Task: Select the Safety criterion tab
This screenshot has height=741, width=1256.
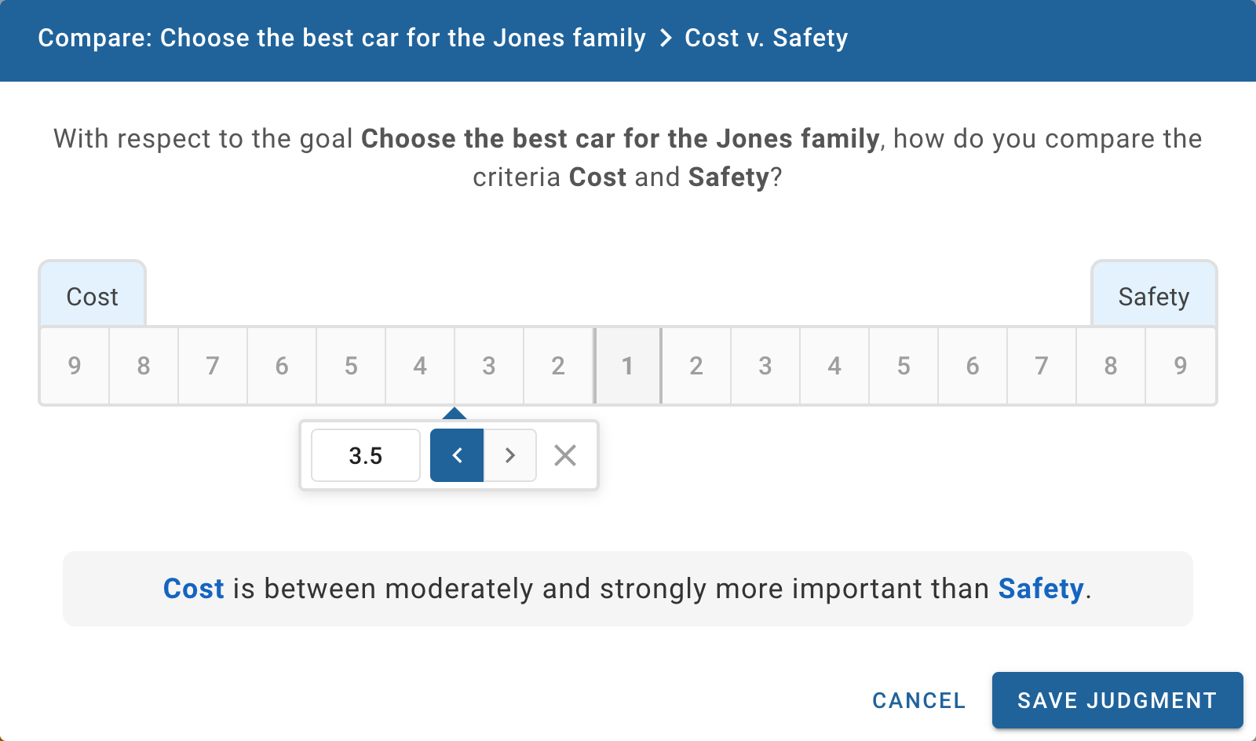Action: pos(1153,296)
